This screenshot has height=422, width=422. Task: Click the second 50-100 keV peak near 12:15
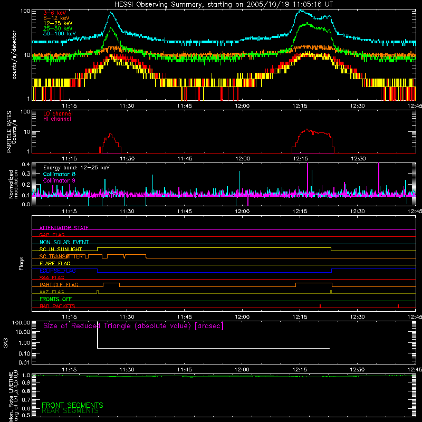point(301,11)
